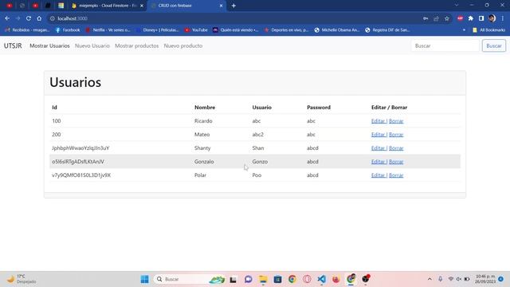Click Editar for user Polar

(379, 175)
